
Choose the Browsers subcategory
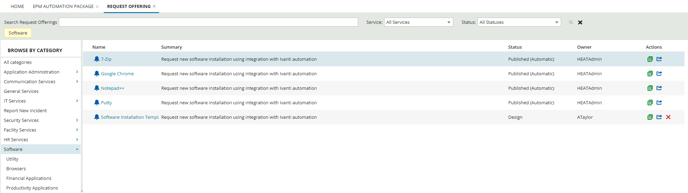[x=16, y=168]
